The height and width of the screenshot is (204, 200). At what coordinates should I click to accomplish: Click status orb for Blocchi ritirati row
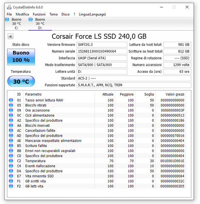click(11, 105)
